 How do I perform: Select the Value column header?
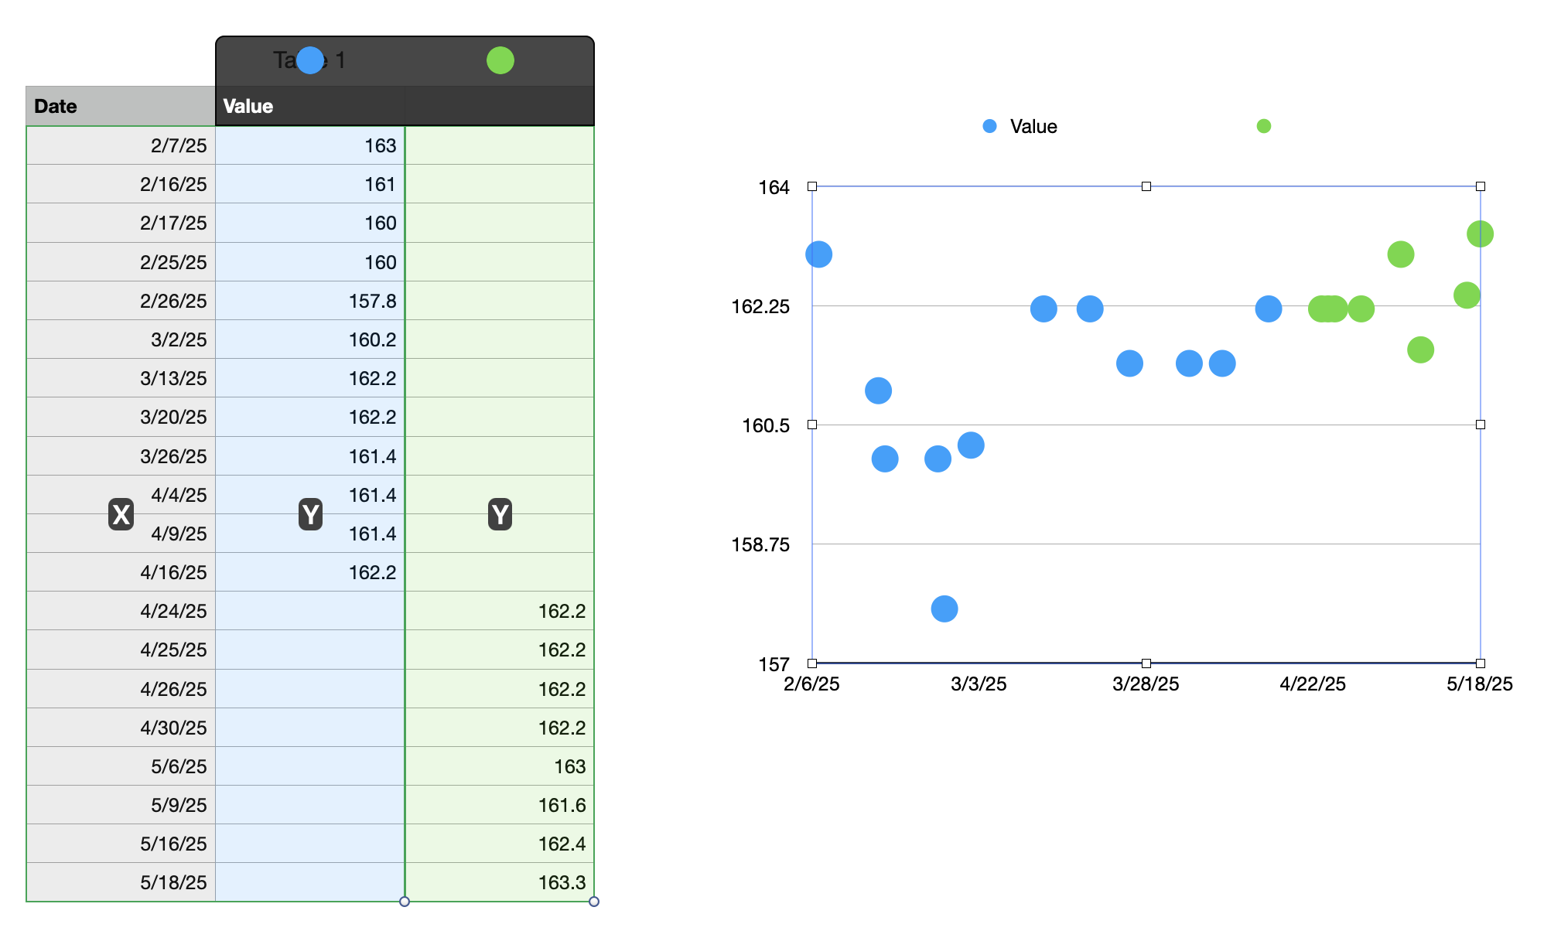click(x=309, y=106)
